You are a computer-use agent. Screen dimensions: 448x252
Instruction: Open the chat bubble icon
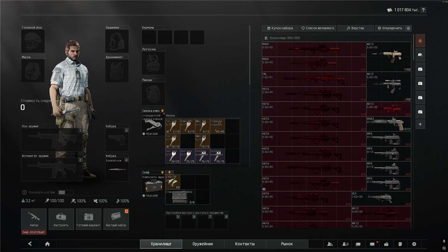click(x=358, y=244)
